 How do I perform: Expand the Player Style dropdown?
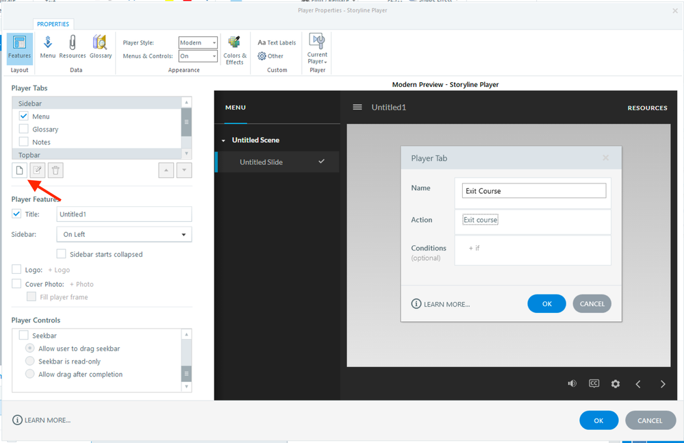click(x=198, y=42)
